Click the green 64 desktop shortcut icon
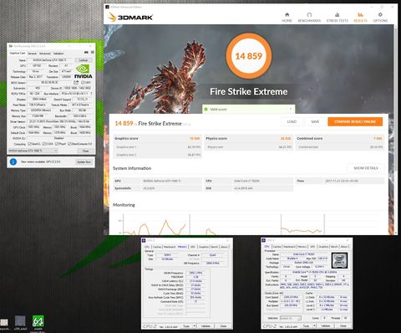401x333 pixels. pos(38,321)
